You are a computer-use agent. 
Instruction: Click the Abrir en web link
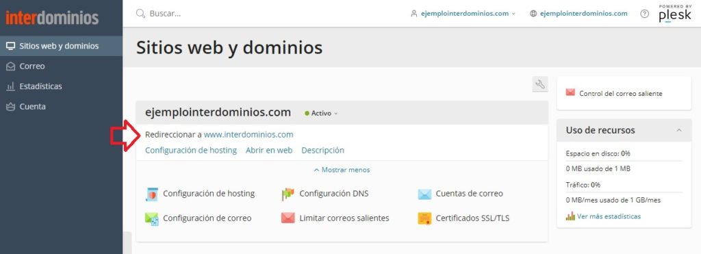click(x=269, y=150)
